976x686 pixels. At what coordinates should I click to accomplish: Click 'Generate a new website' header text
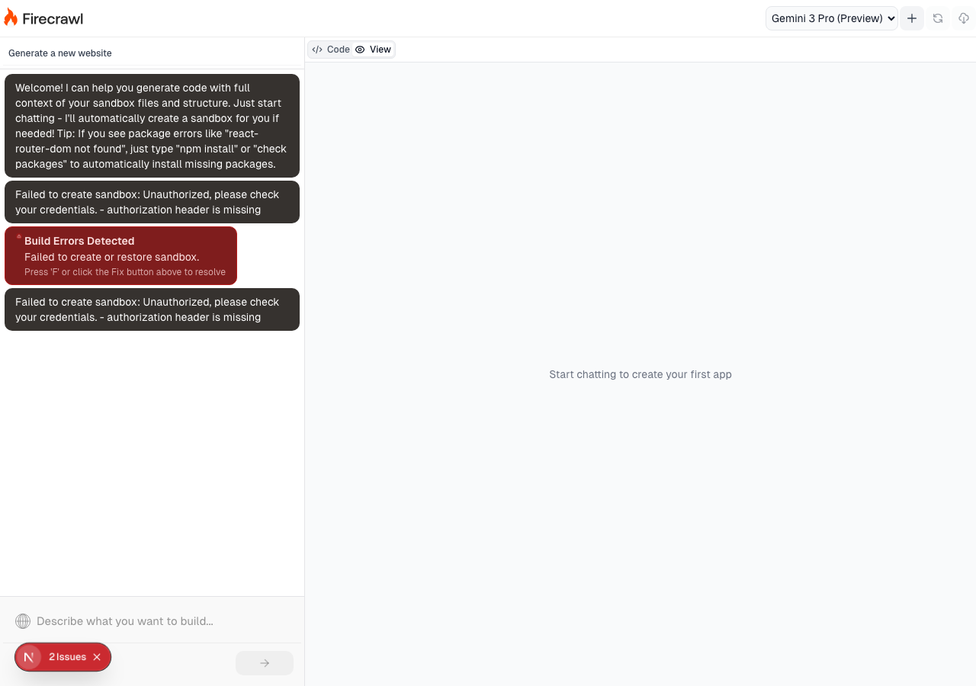point(60,53)
